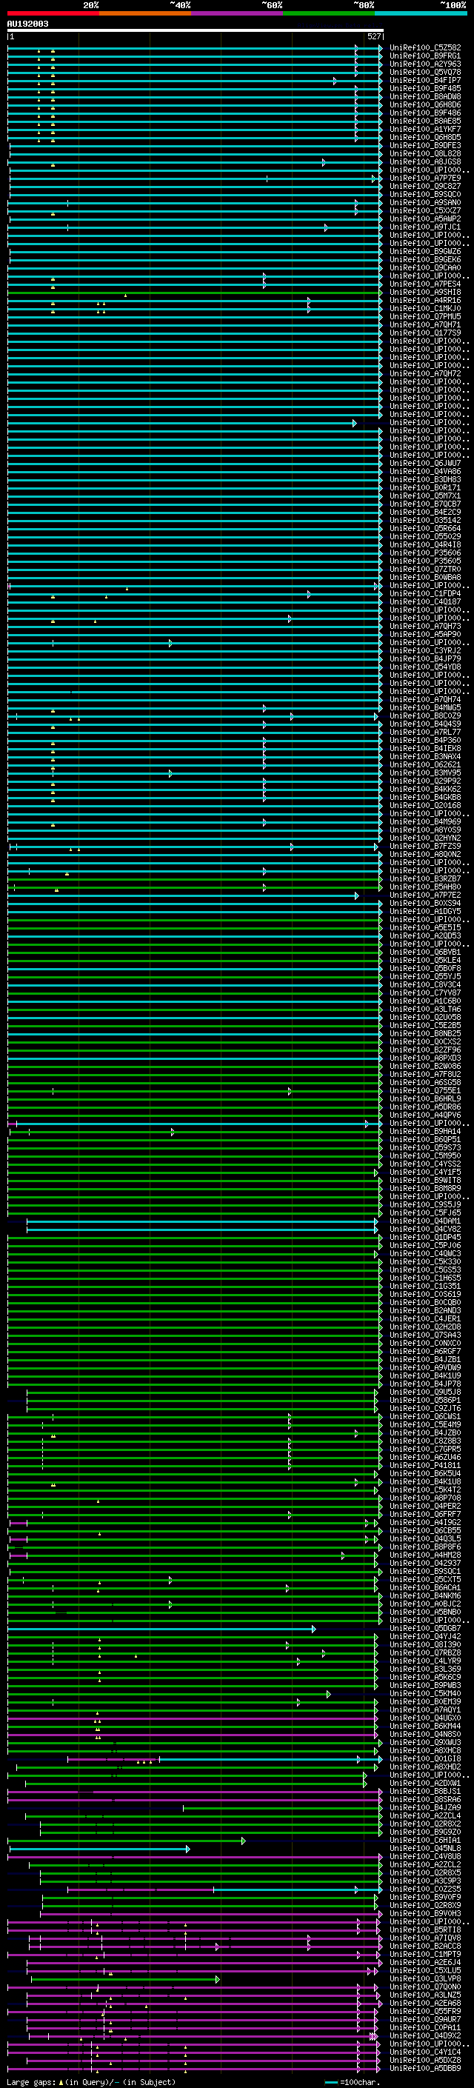Click the query end position 527
474x2088 pixels.
(x=373, y=36)
